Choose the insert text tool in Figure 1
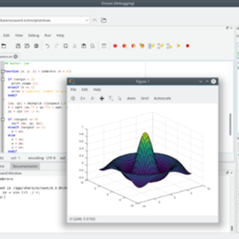239x239 pixels. pos(111,98)
